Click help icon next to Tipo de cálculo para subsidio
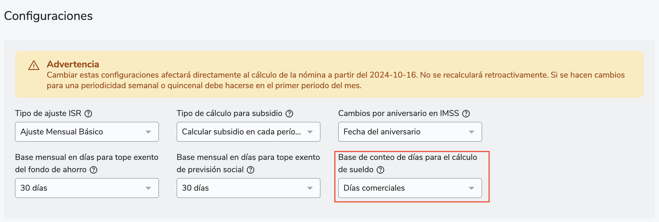Viewport: 659px width, 222px height. click(x=289, y=114)
